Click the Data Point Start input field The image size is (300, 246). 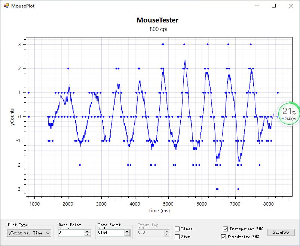71,233
